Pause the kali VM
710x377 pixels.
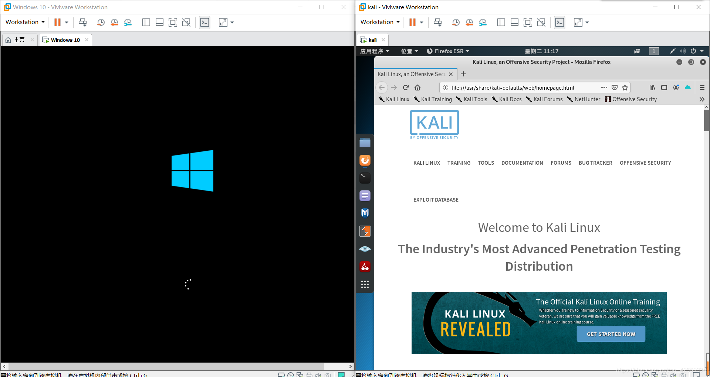click(x=412, y=22)
